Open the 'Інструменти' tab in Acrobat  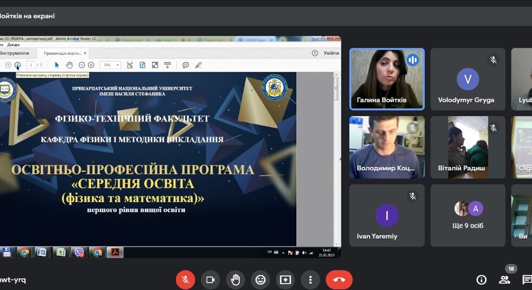15,53
